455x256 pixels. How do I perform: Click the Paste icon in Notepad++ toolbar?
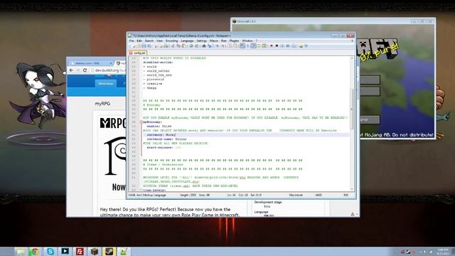183,46
